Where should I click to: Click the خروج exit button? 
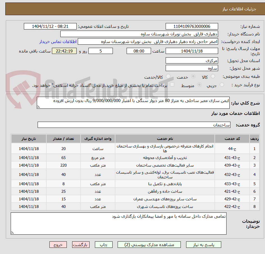pyautogui.click(x=58, y=245)
